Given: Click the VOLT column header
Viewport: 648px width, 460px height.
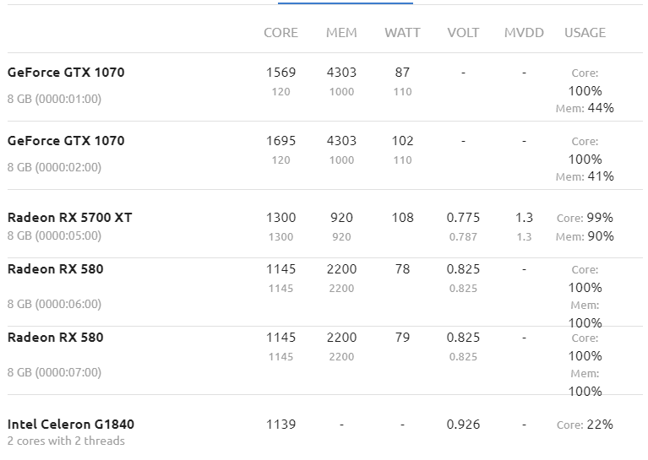Looking at the screenshot, I should 463,33.
